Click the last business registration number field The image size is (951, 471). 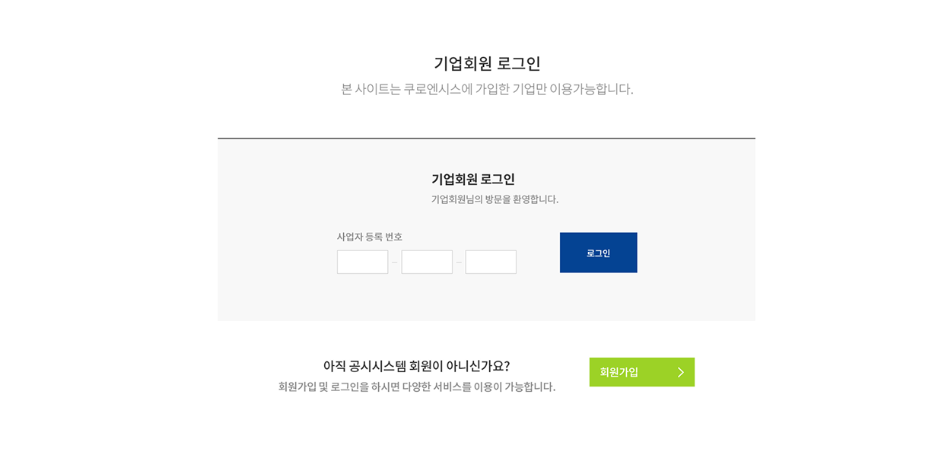(x=491, y=261)
